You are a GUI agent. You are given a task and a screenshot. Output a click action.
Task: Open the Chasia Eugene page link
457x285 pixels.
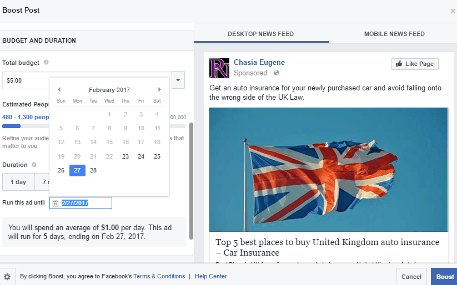[259, 62]
